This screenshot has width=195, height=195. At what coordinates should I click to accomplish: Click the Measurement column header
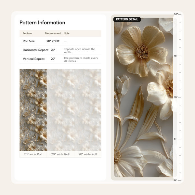point(53,33)
